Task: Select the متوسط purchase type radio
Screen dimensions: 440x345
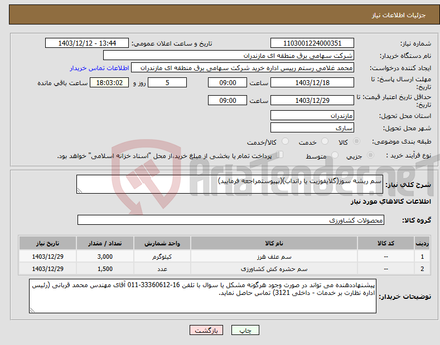Action: click(335, 155)
